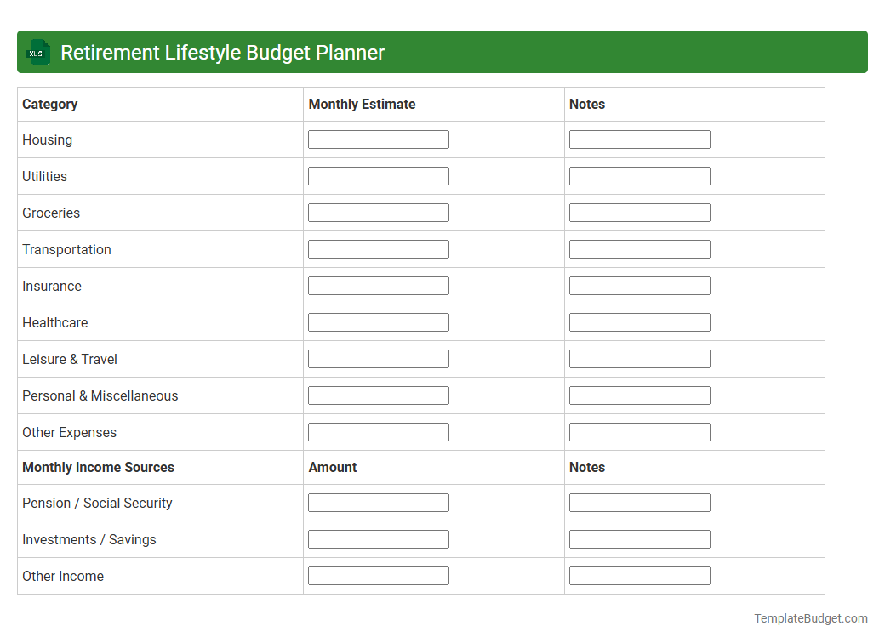Click the Insurance monthly estimate field
Image resolution: width=885 pixels, height=643 pixels.
coord(378,285)
